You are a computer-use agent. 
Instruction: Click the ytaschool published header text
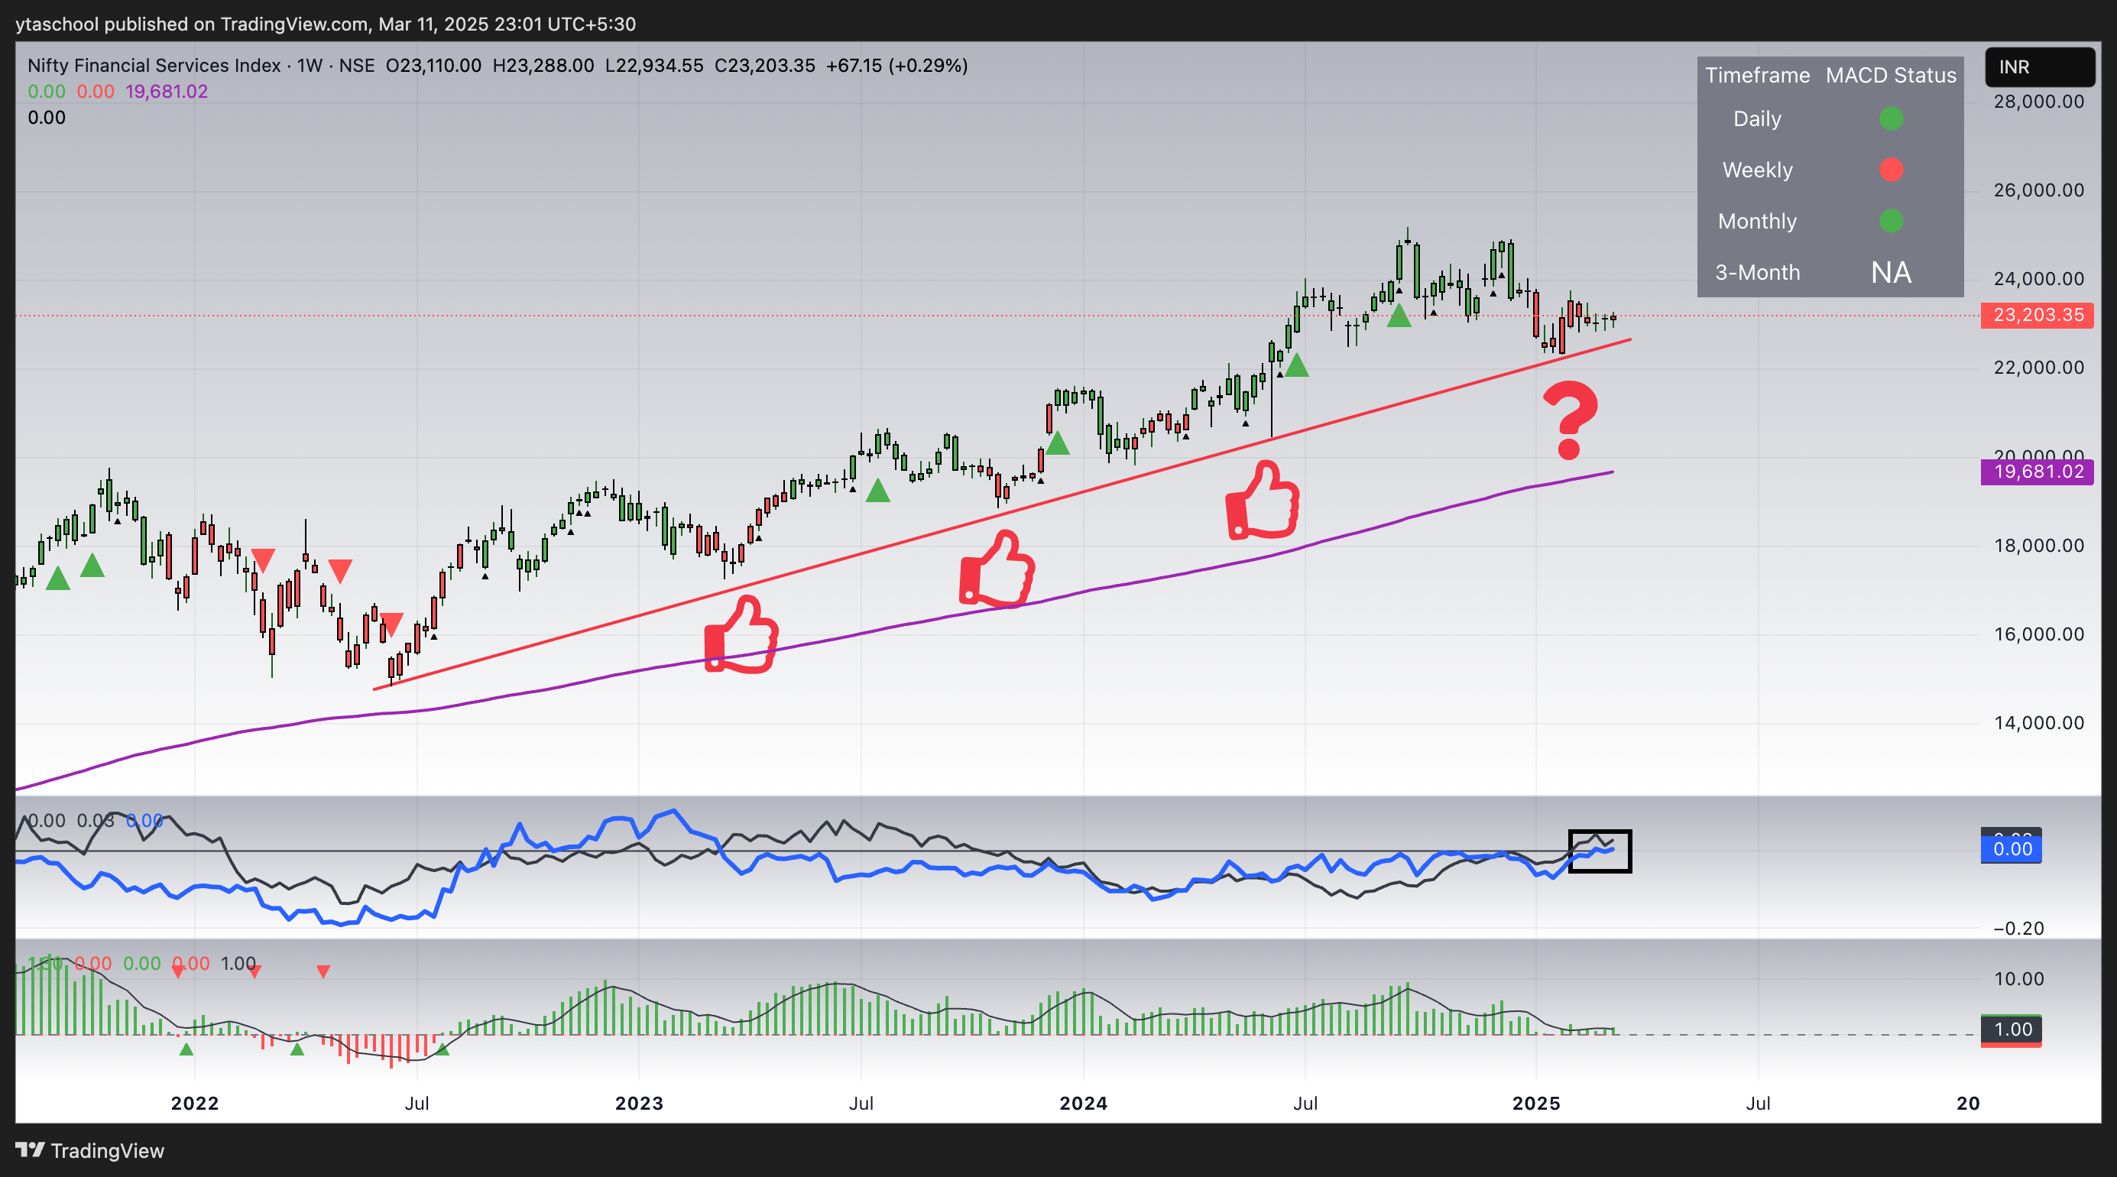pyautogui.click(x=326, y=24)
